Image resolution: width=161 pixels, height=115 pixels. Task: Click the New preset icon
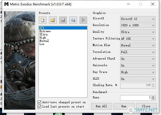point(43,20)
